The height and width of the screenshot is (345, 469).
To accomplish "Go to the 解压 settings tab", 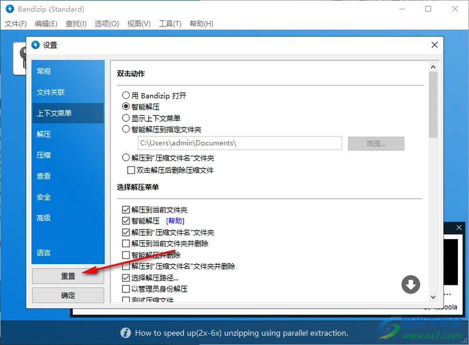I will point(68,134).
